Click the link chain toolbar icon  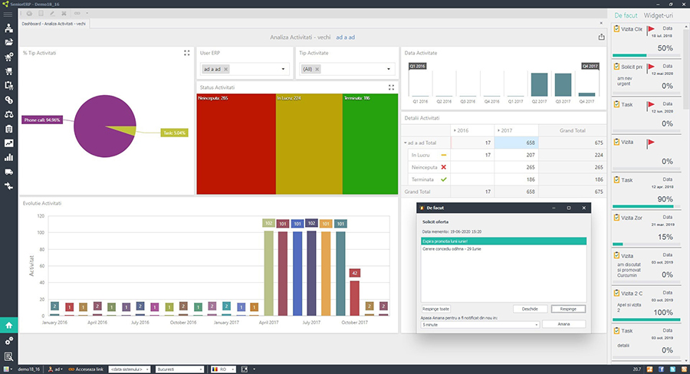(x=77, y=13)
